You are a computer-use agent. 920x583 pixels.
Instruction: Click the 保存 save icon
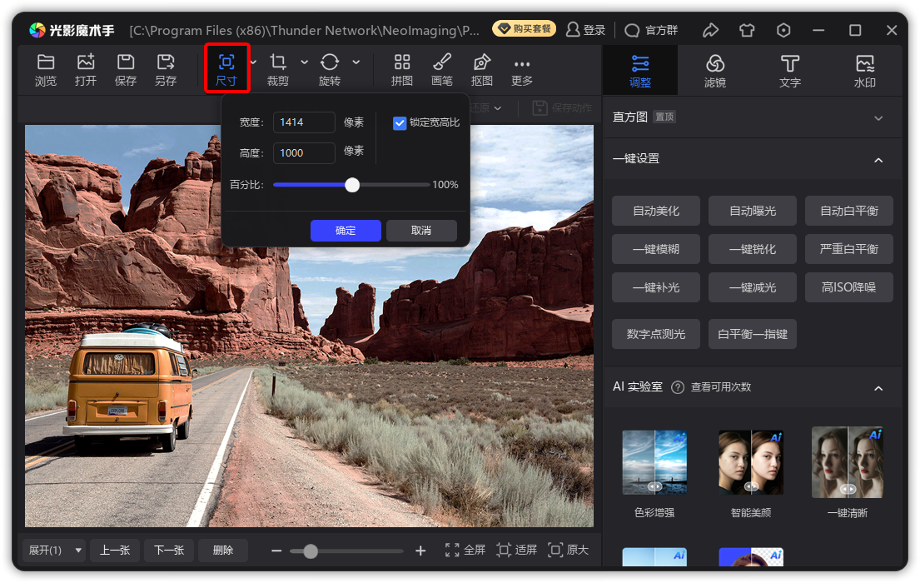pos(126,70)
